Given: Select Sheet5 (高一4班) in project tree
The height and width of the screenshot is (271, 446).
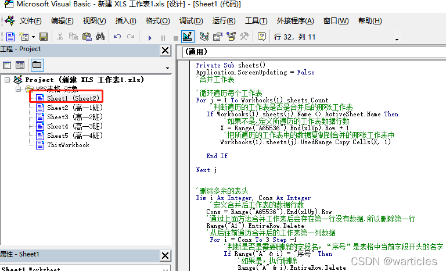Looking at the screenshot, I should (75, 135).
